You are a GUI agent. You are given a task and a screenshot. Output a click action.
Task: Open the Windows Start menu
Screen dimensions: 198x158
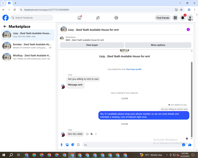click(4, 155)
